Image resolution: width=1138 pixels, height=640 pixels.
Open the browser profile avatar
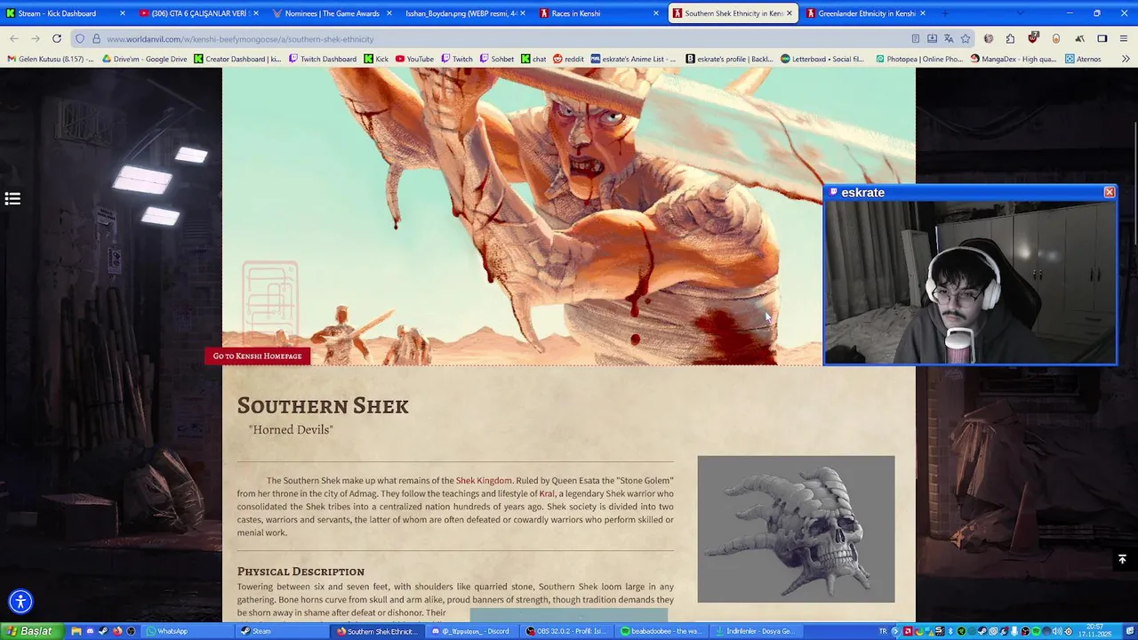click(x=989, y=38)
